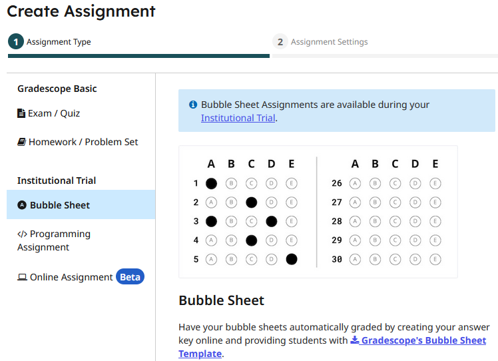Click the Online Assignment laptop icon
498x361 pixels.
[x=22, y=277]
